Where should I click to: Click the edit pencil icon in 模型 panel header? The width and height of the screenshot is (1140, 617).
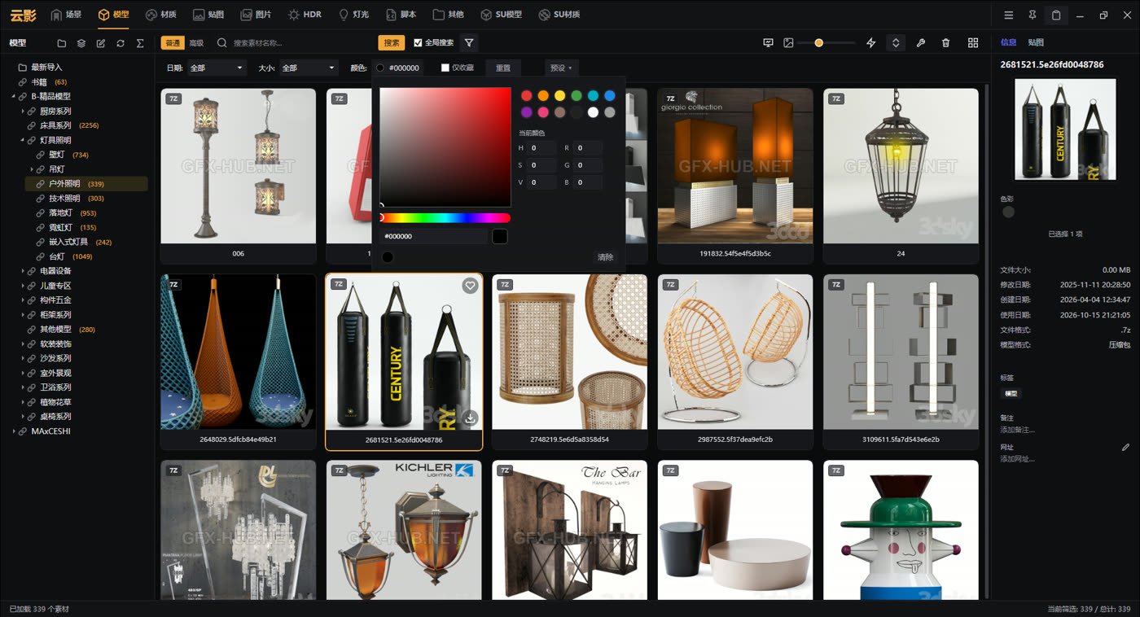[101, 43]
